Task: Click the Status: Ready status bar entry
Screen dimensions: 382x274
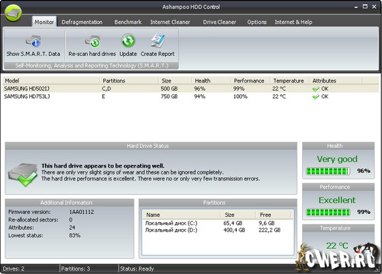Action: 137,269
